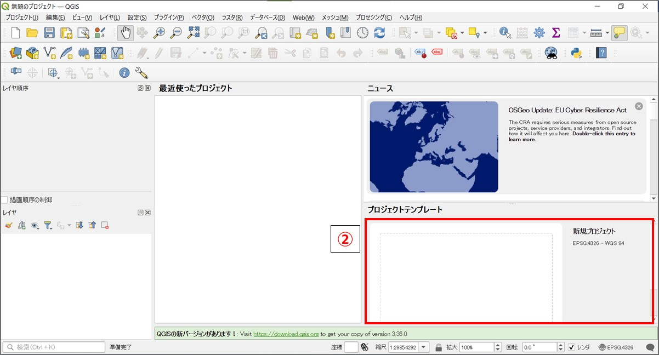Open the new print layout icon
This screenshot has height=355, width=659.
[66, 33]
